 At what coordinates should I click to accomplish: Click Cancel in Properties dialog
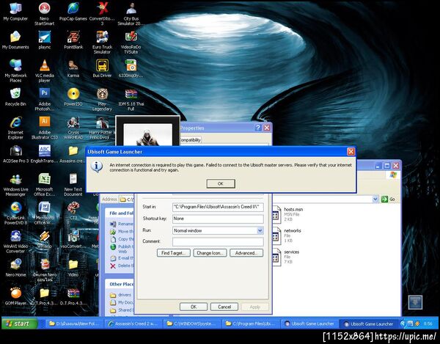pos(224,307)
